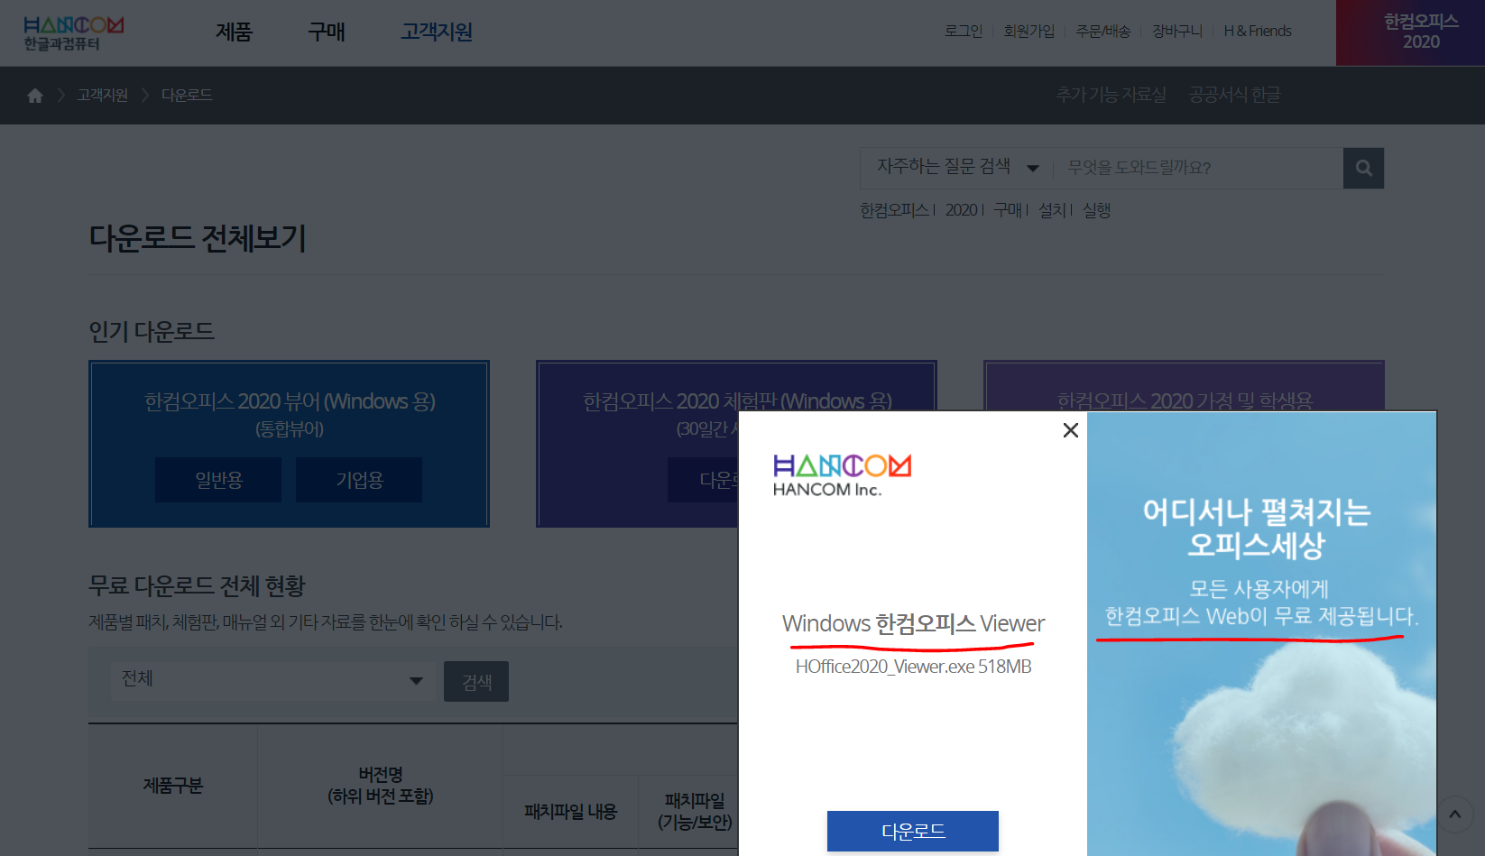The height and width of the screenshot is (856, 1485).
Task: Click 패치파일 내용 column header
Action: click(570, 812)
